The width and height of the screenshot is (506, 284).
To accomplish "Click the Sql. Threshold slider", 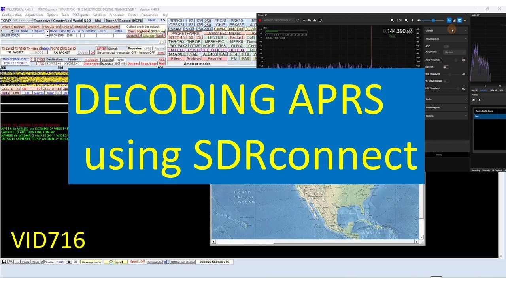I will click(451, 74).
